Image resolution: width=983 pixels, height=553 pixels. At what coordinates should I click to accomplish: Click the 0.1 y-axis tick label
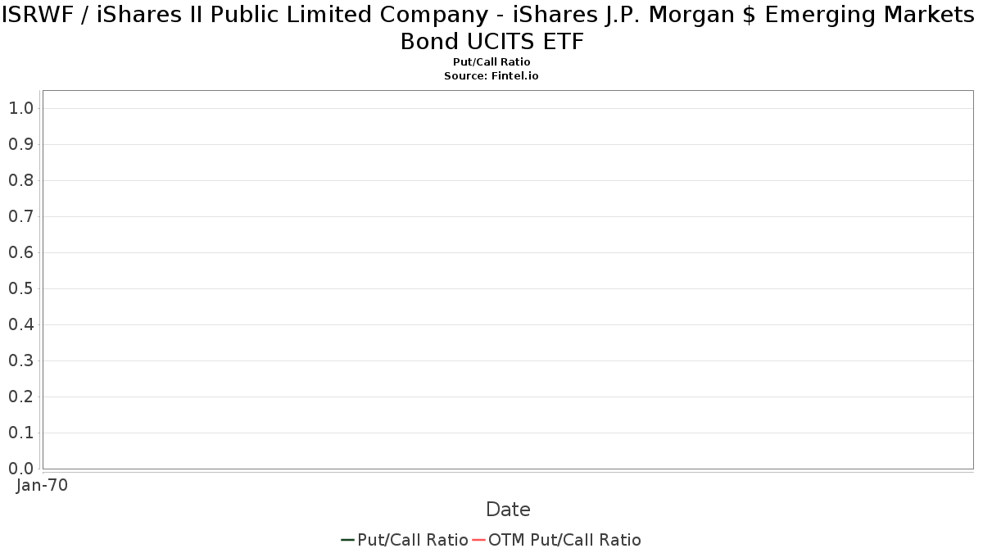(20, 433)
